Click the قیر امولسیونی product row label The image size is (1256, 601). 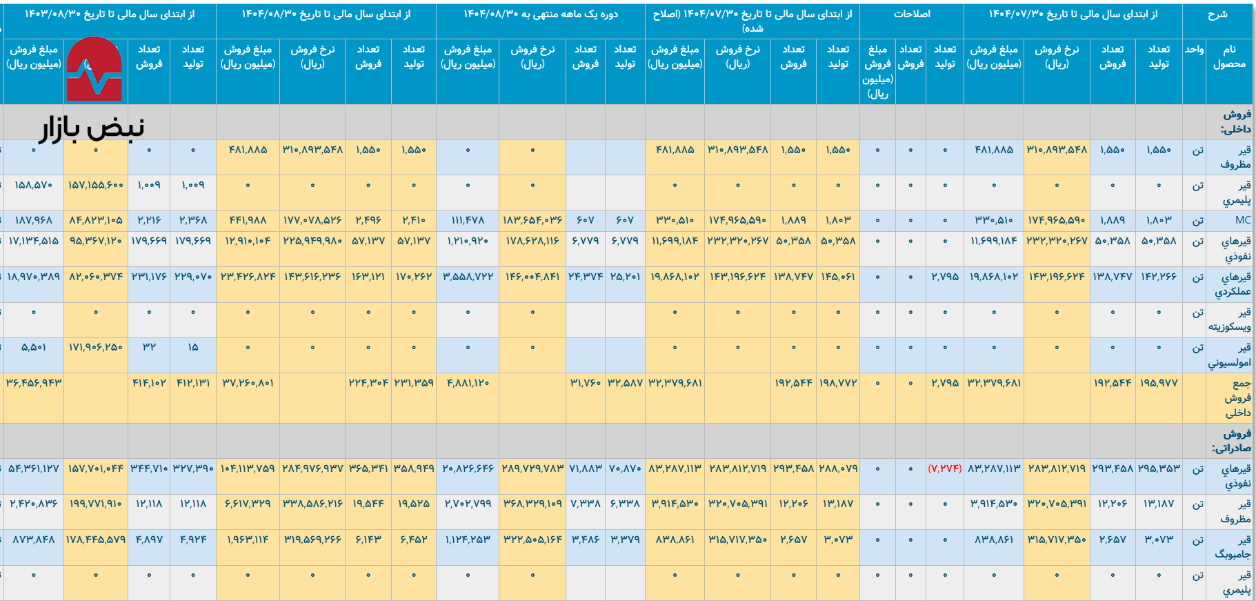click(1229, 355)
